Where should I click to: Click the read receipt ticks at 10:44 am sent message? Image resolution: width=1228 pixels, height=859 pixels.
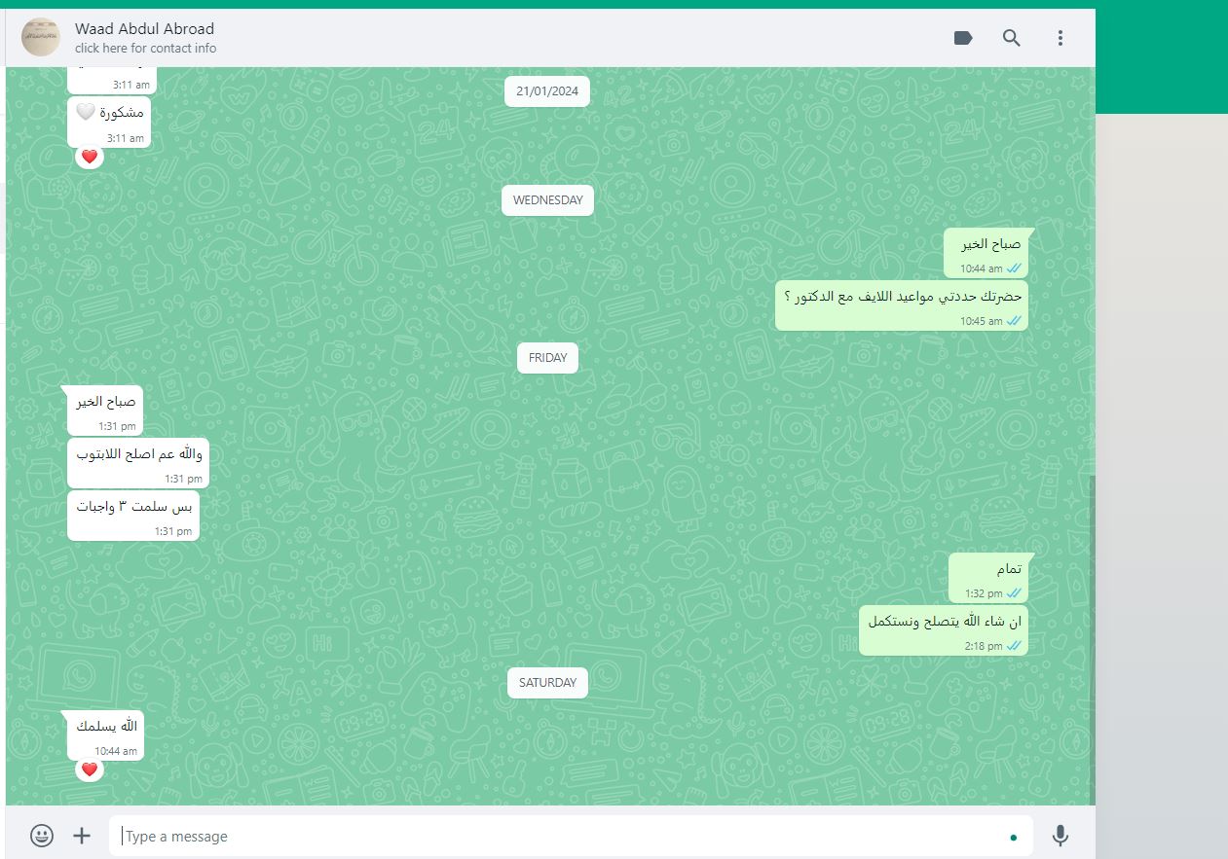pyautogui.click(x=1014, y=268)
